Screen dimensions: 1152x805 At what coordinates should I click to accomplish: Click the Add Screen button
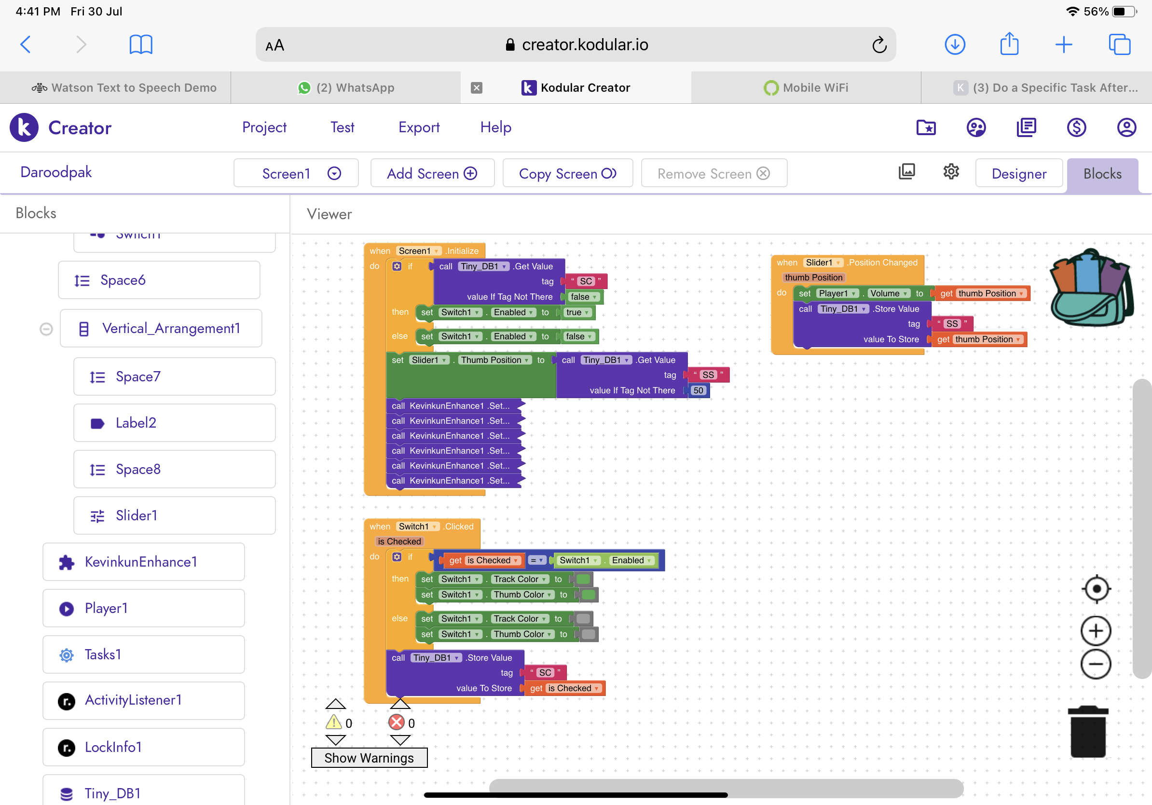(x=432, y=174)
